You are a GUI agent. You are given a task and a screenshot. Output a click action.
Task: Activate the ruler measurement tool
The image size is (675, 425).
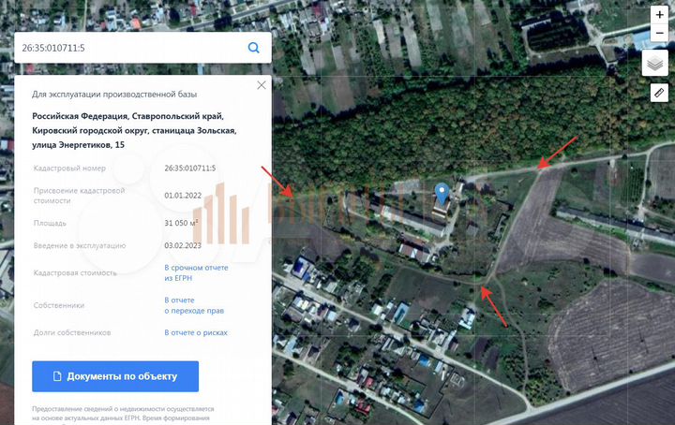tap(658, 93)
